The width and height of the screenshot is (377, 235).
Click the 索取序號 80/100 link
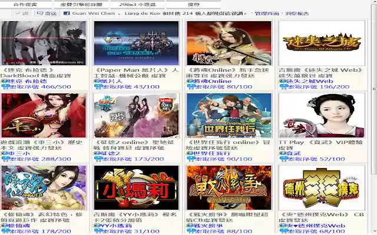(224, 87)
